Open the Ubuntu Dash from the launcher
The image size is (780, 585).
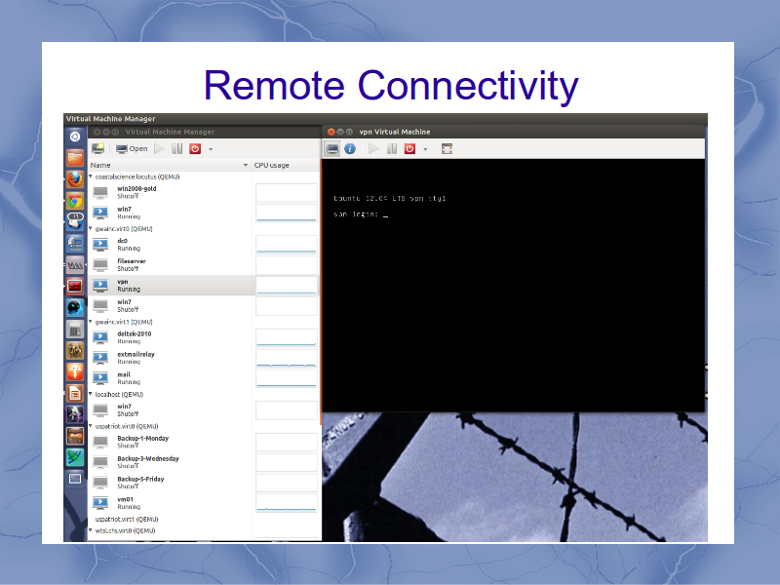[x=75, y=136]
